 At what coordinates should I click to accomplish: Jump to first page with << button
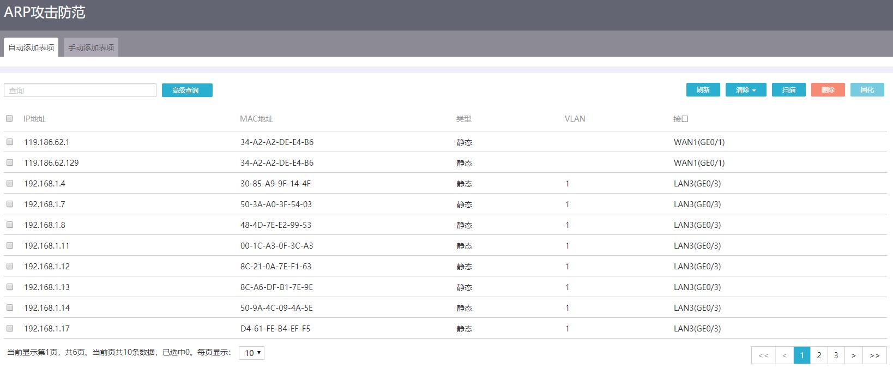(763, 355)
